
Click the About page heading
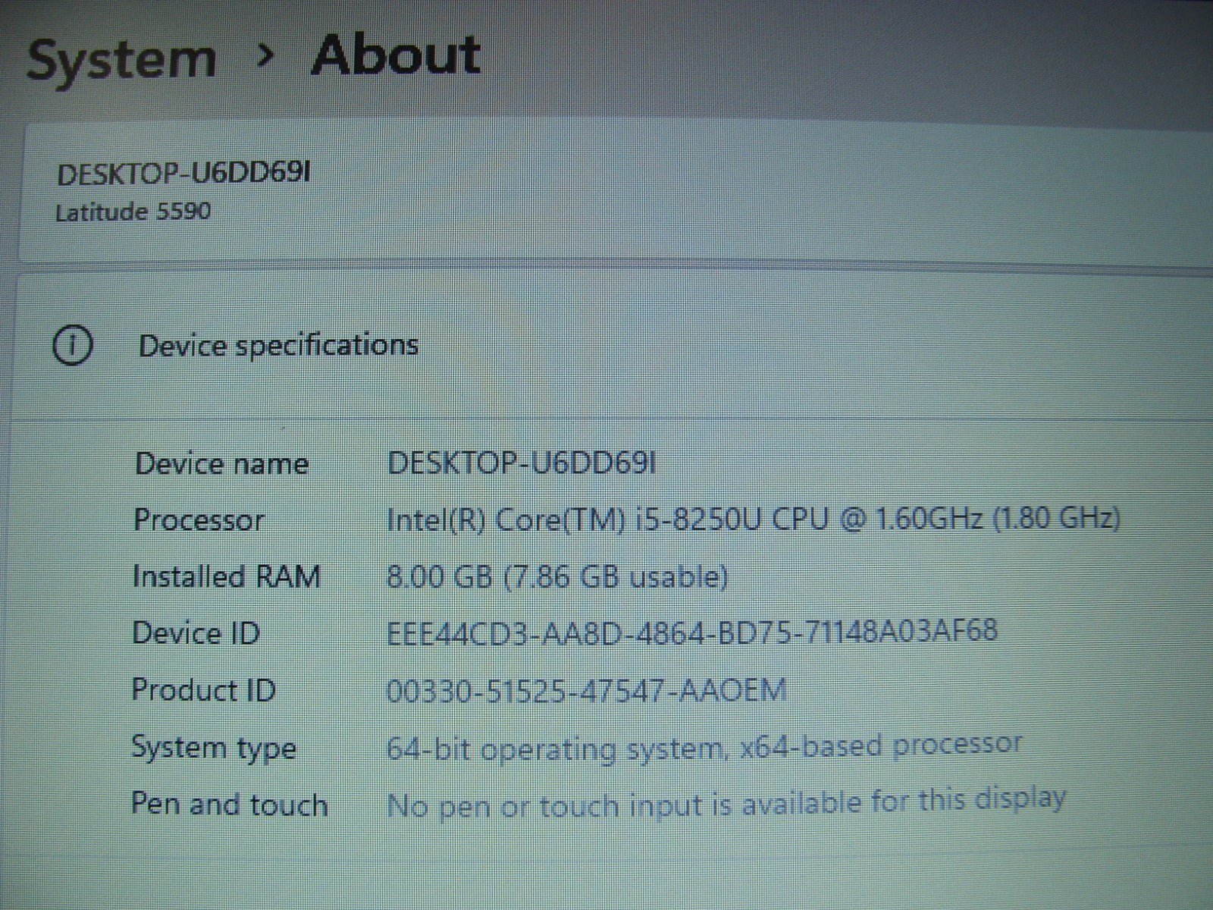coord(396,55)
